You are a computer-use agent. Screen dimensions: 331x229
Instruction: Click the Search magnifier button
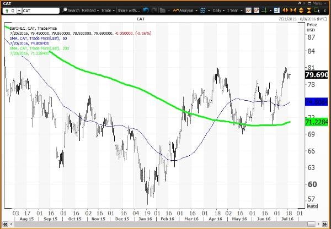pyautogui.click(x=65, y=10)
